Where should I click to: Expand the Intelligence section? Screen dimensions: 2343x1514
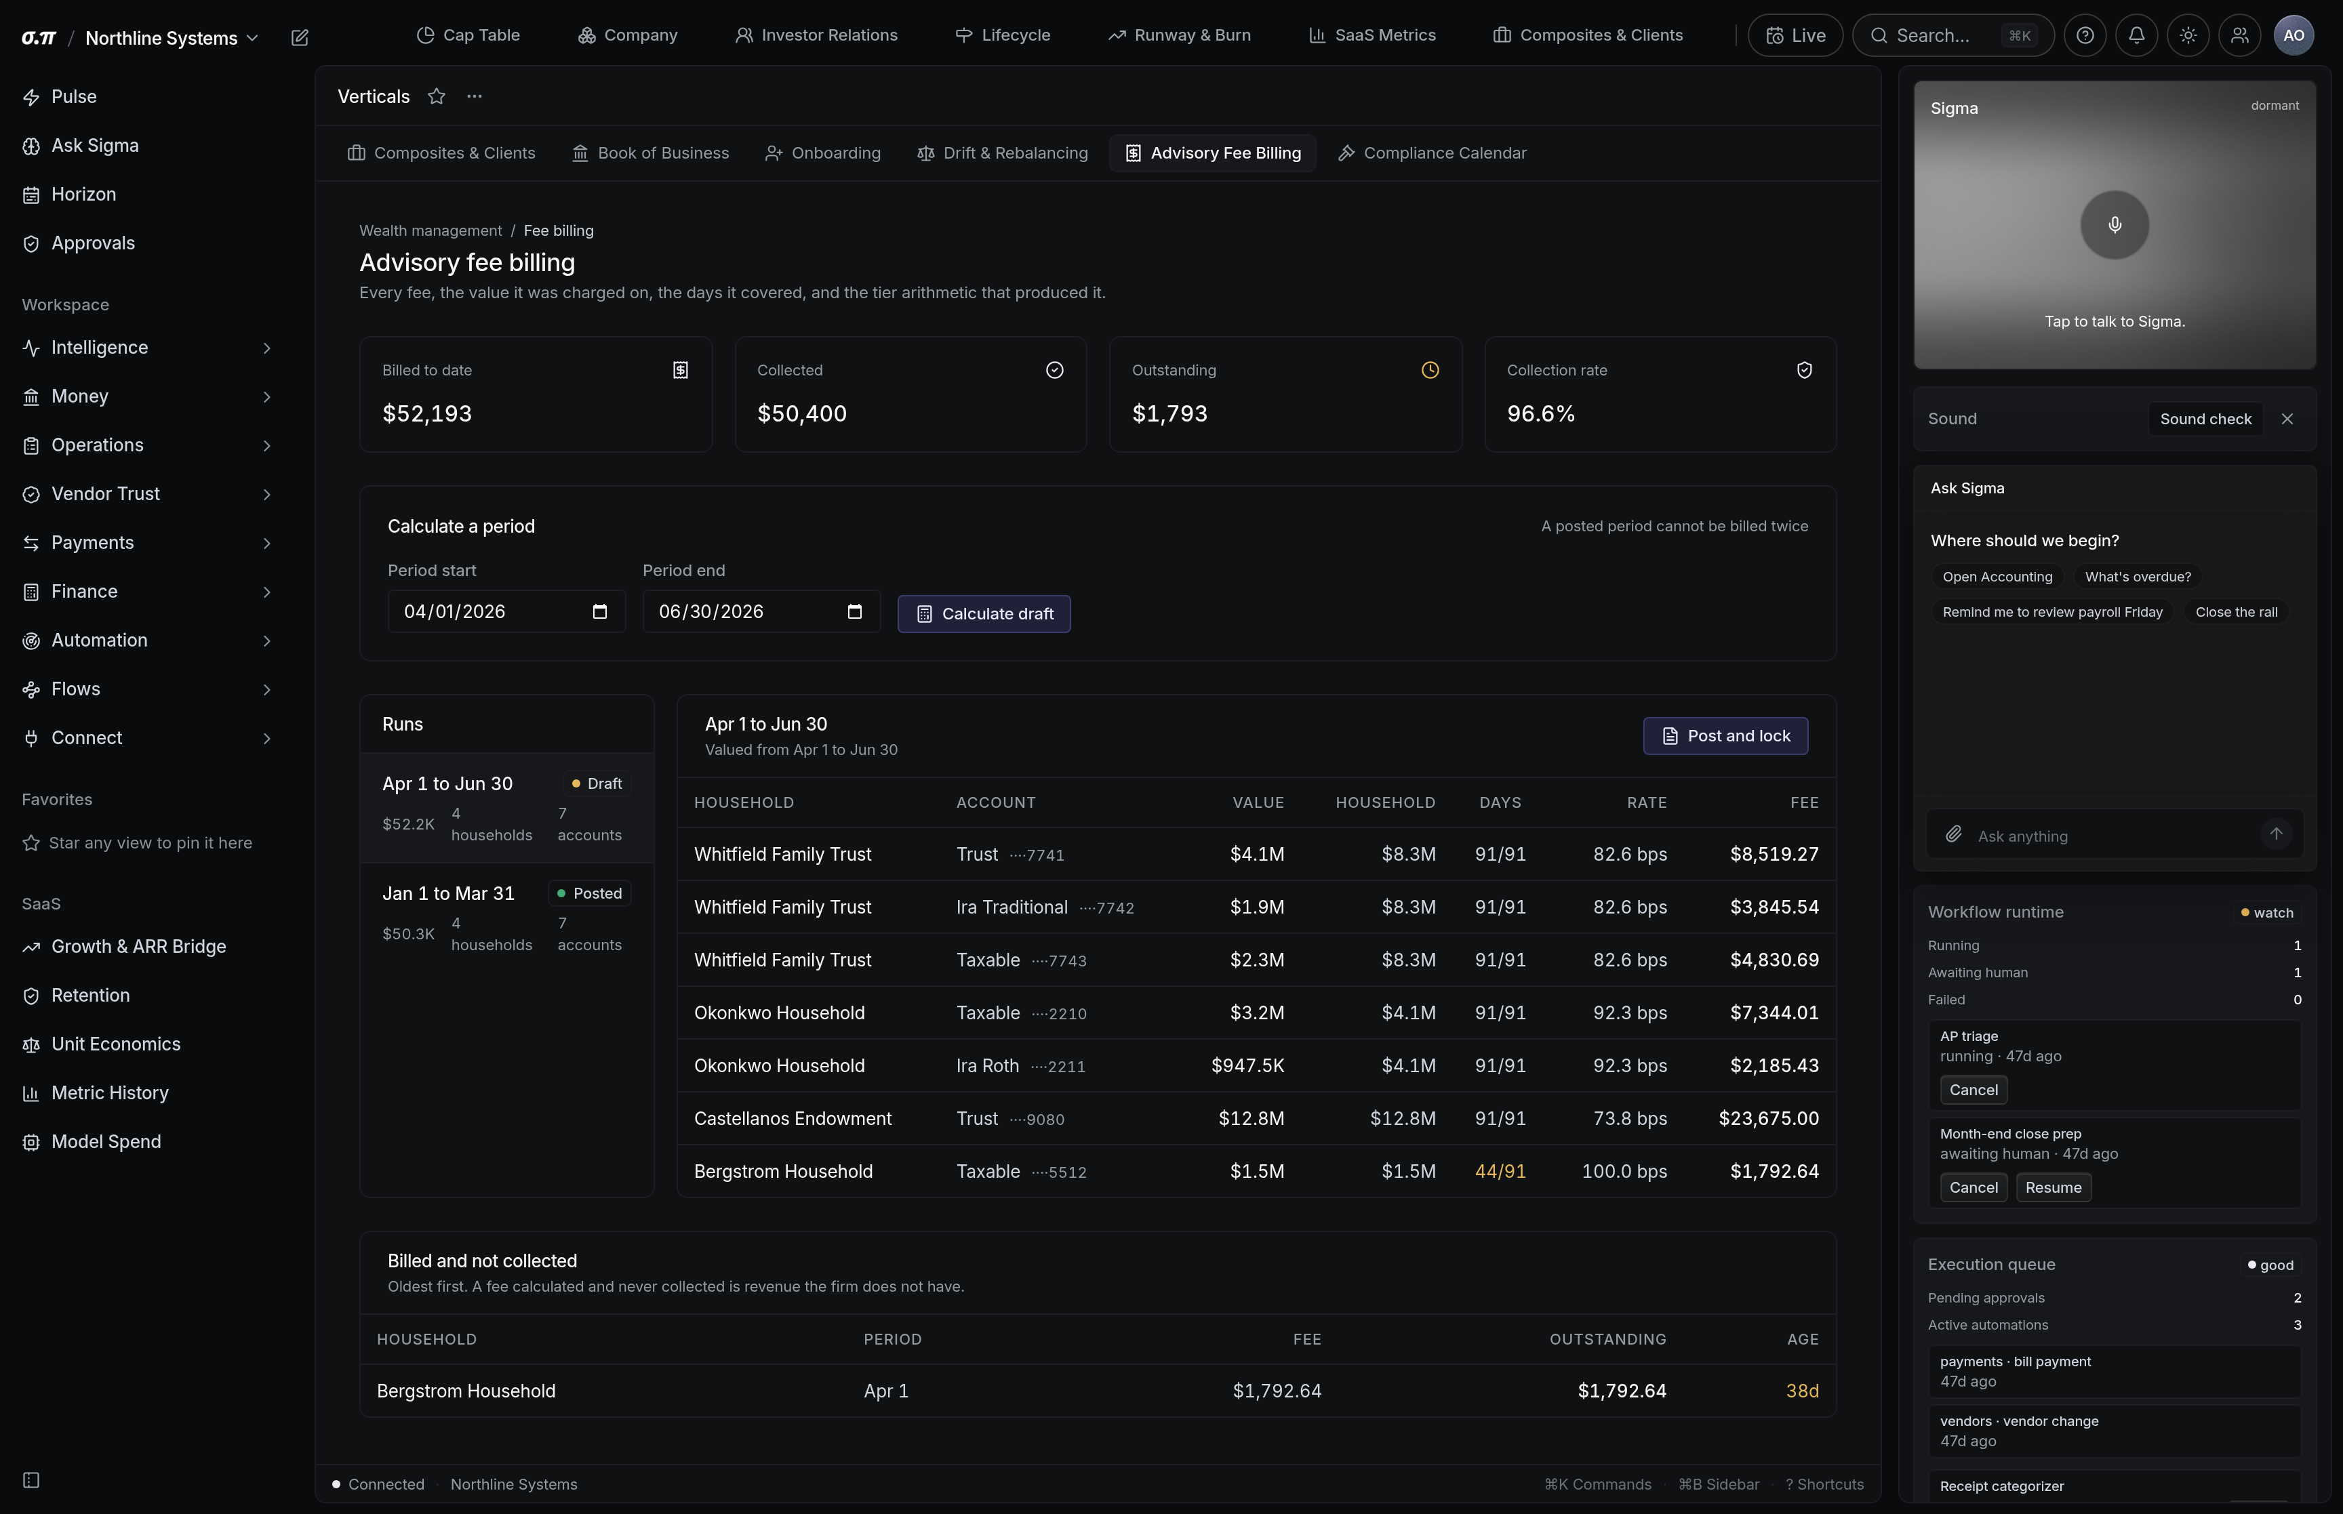pyautogui.click(x=148, y=348)
